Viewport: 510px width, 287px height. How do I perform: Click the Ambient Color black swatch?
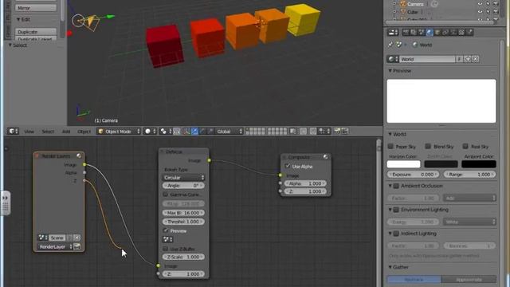[479, 164]
